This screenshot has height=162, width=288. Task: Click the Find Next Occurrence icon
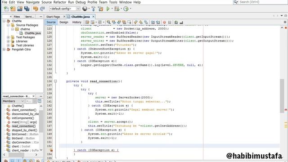(119, 22)
